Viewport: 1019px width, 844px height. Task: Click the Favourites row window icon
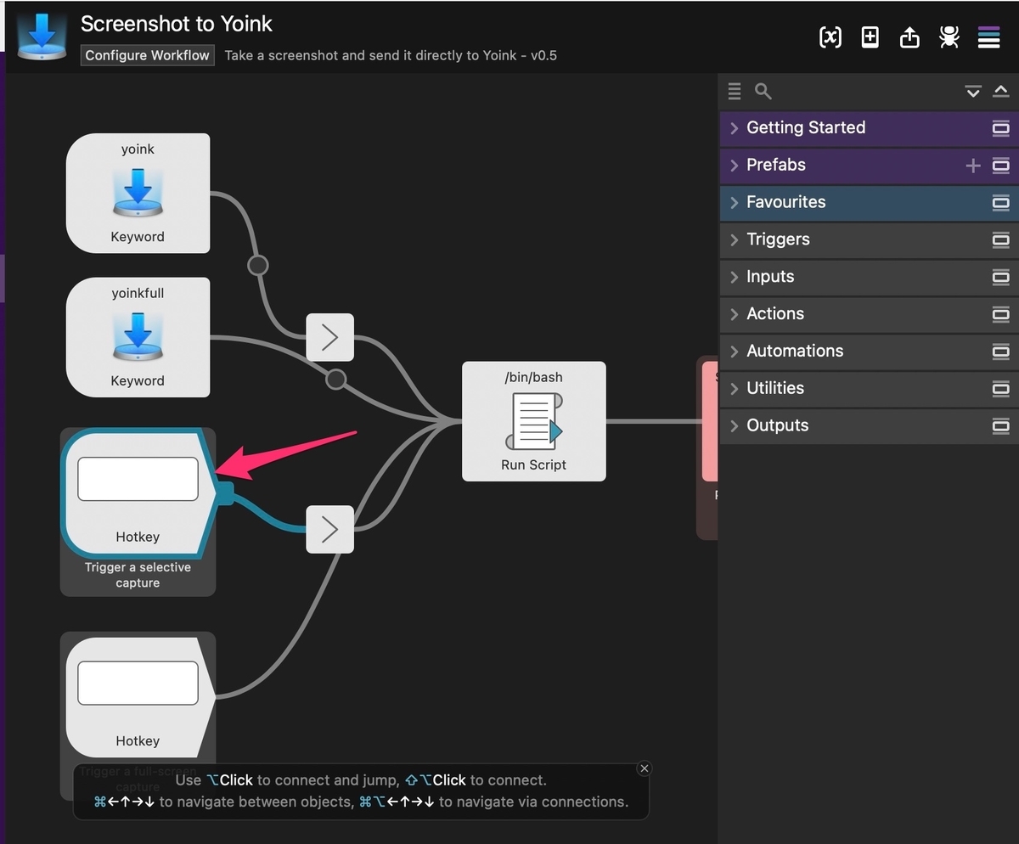1001,203
